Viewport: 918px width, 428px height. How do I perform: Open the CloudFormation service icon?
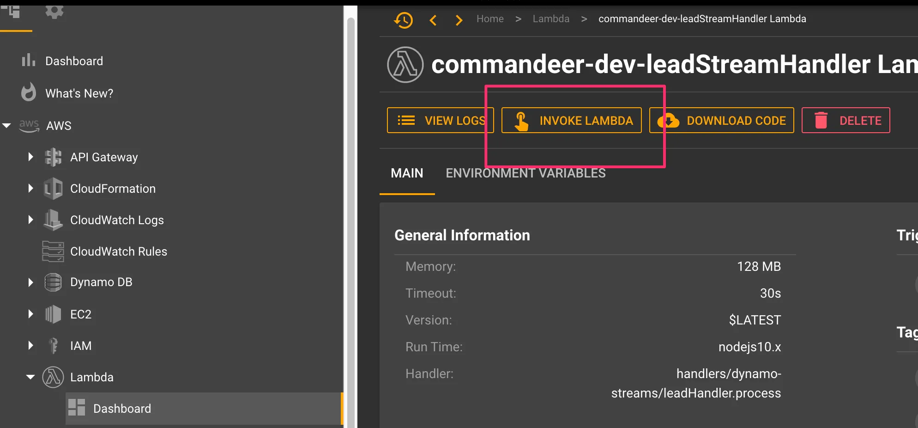pyautogui.click(x=53, y=189)
